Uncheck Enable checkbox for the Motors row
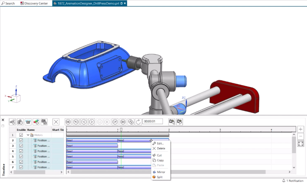 21,135
